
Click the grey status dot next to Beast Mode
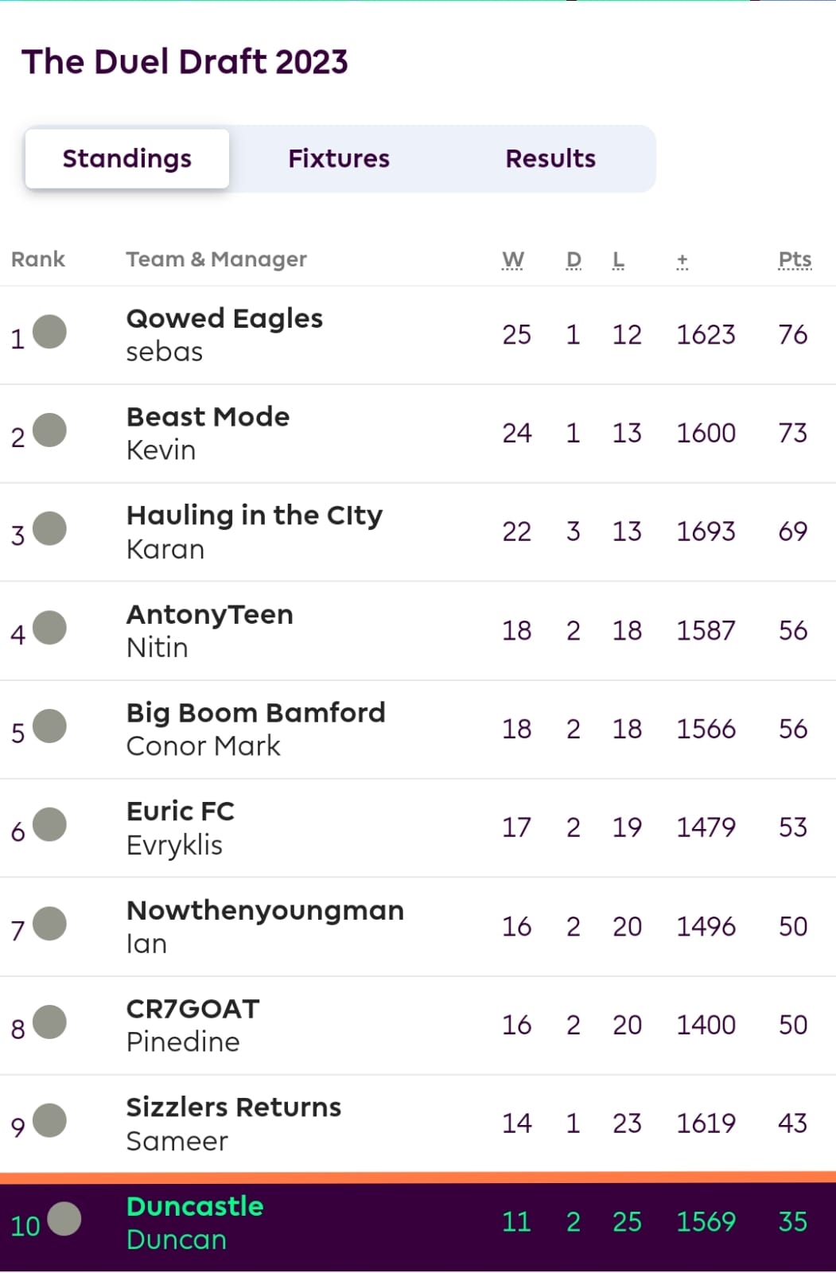tap(49, 430)
